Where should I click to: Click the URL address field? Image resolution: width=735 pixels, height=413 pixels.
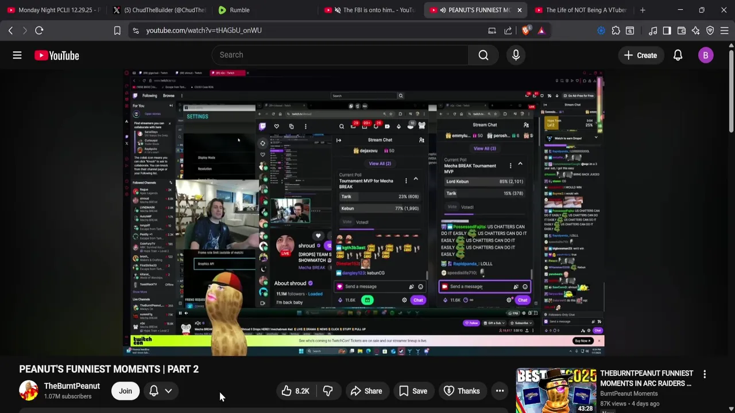[310, 30]
